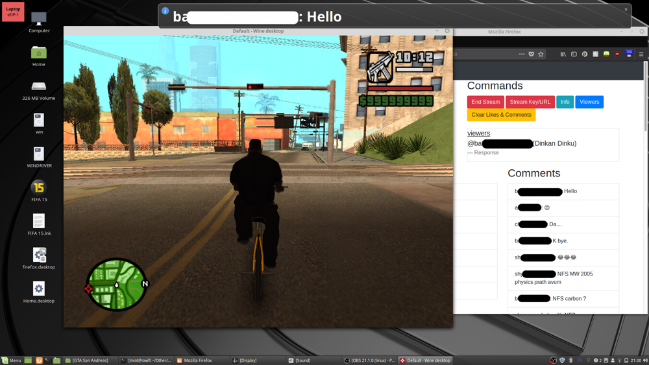Click the green extension icon in Firefox toolbar
Viewport: 649px width, 365px height.
[606, 54]
